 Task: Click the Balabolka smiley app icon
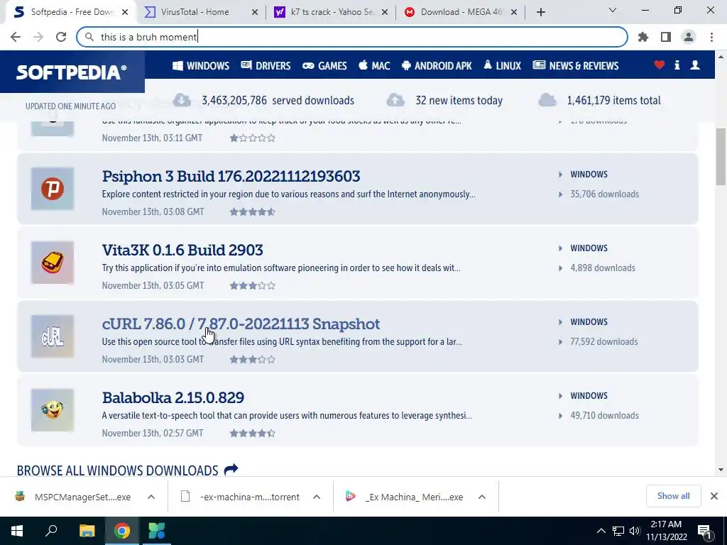(53, 409)
